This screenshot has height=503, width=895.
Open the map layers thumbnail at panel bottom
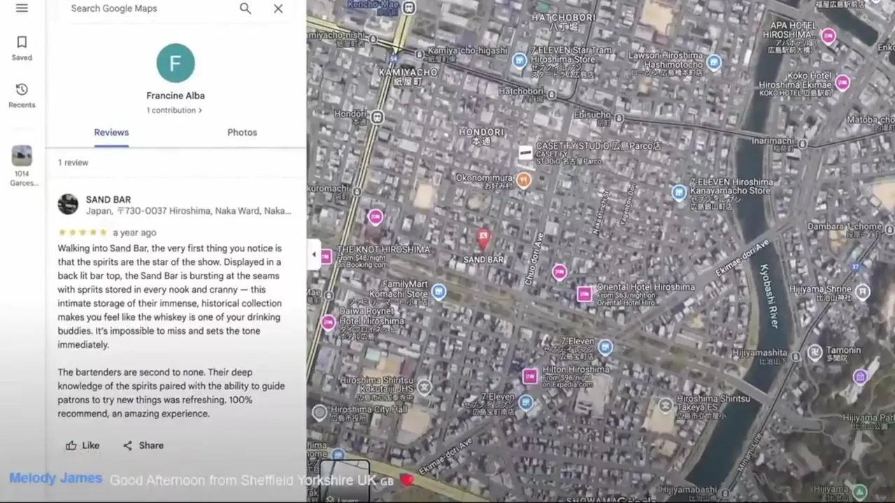click(x=345, y=481)
